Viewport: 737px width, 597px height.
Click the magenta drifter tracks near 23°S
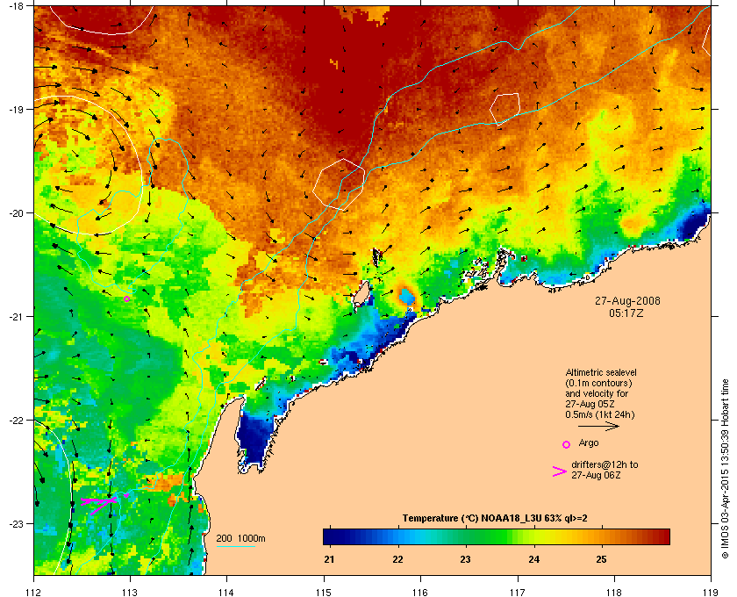point(104,503)
